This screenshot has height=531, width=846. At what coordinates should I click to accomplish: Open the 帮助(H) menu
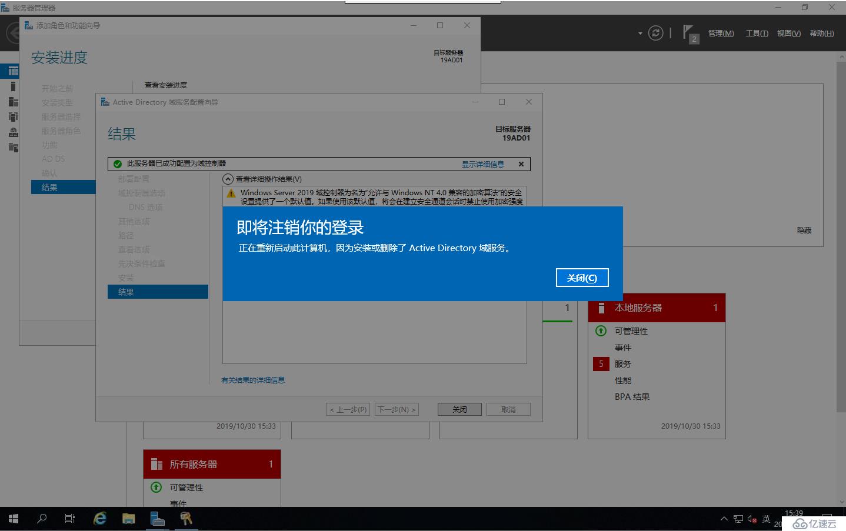(821, 34)
